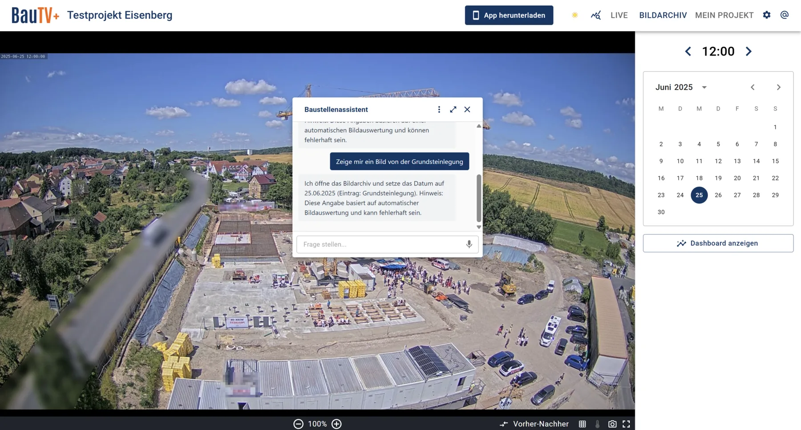Click the Testprojekt Eisenberg title

point(120,15)
